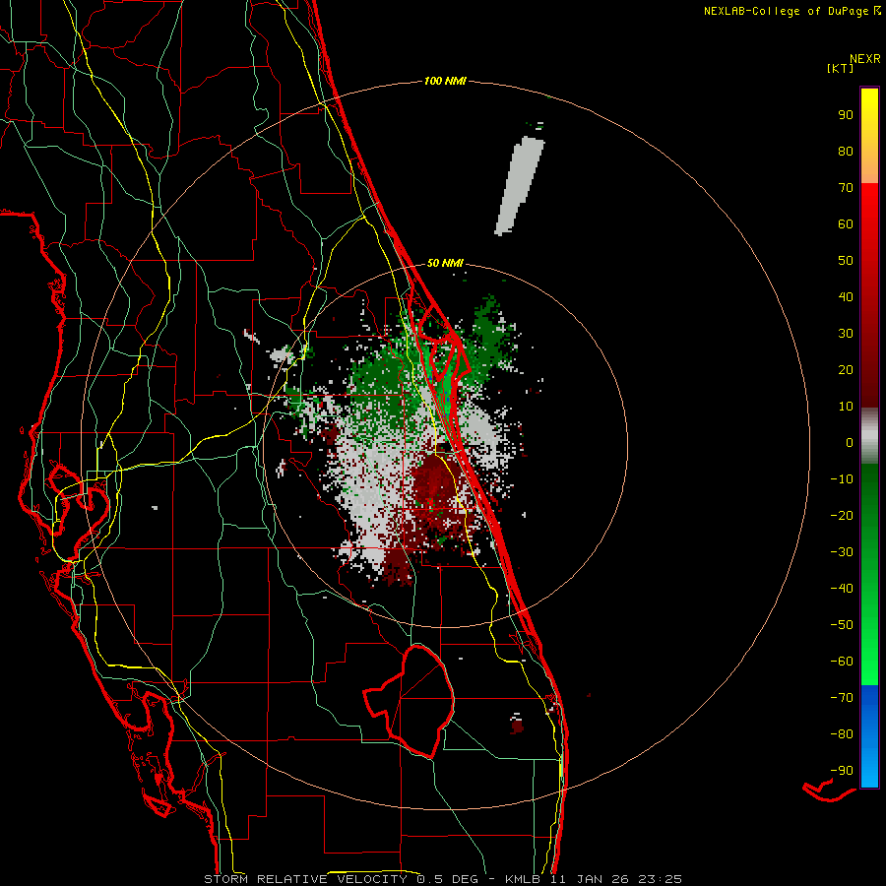
Task: Select the -40 value on velocity scale
Action: pos(842,589)
